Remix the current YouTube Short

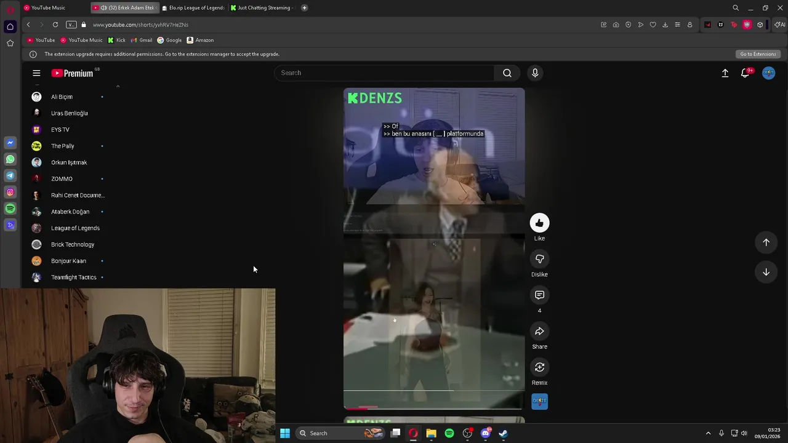coord(539,367)
